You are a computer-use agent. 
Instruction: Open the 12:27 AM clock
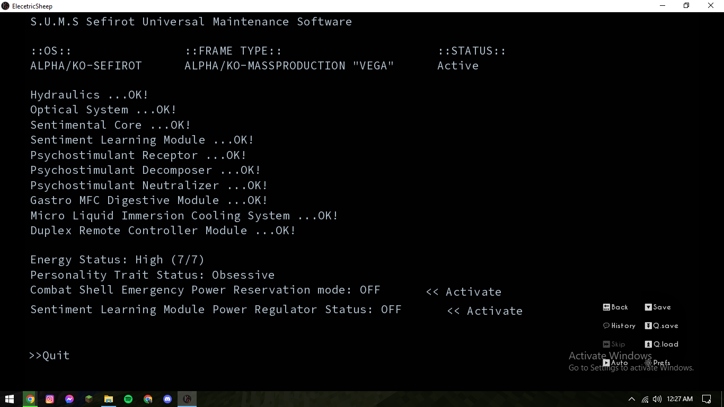click(680, 399)
